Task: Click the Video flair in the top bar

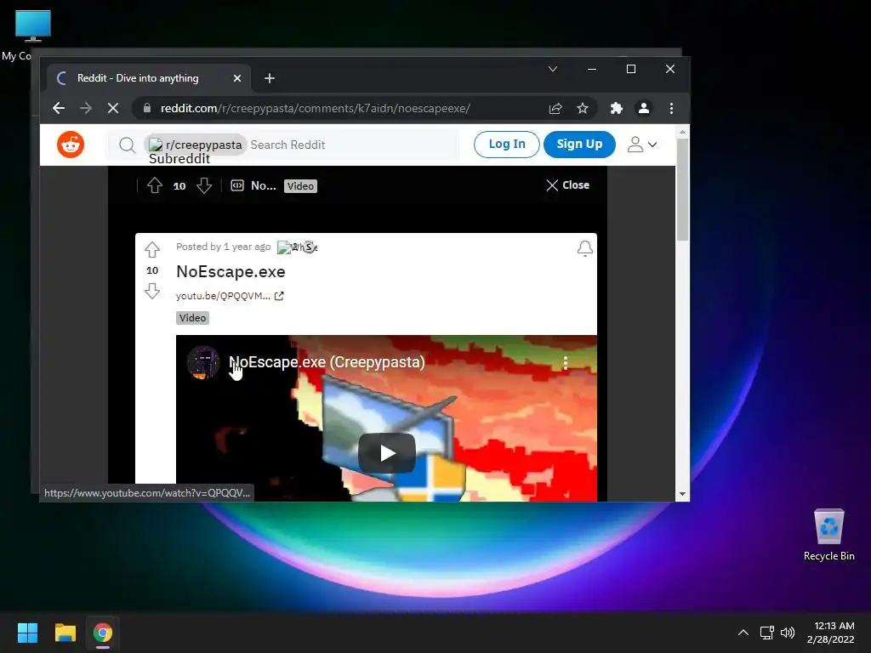Action: point(300,186)
